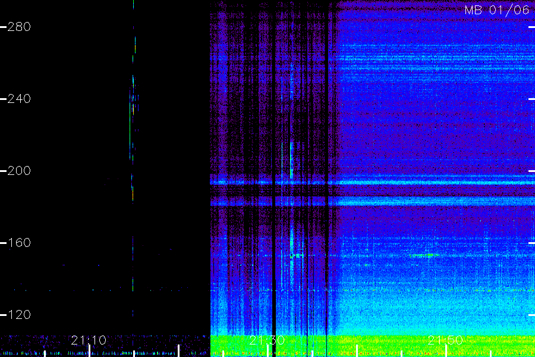Click the 280 frequency axis label
Image resolution: width=535 pixels, height=357 pixels.
(19, 27)
